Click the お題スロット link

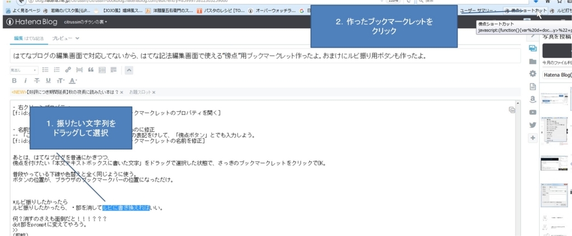(140, 93)
